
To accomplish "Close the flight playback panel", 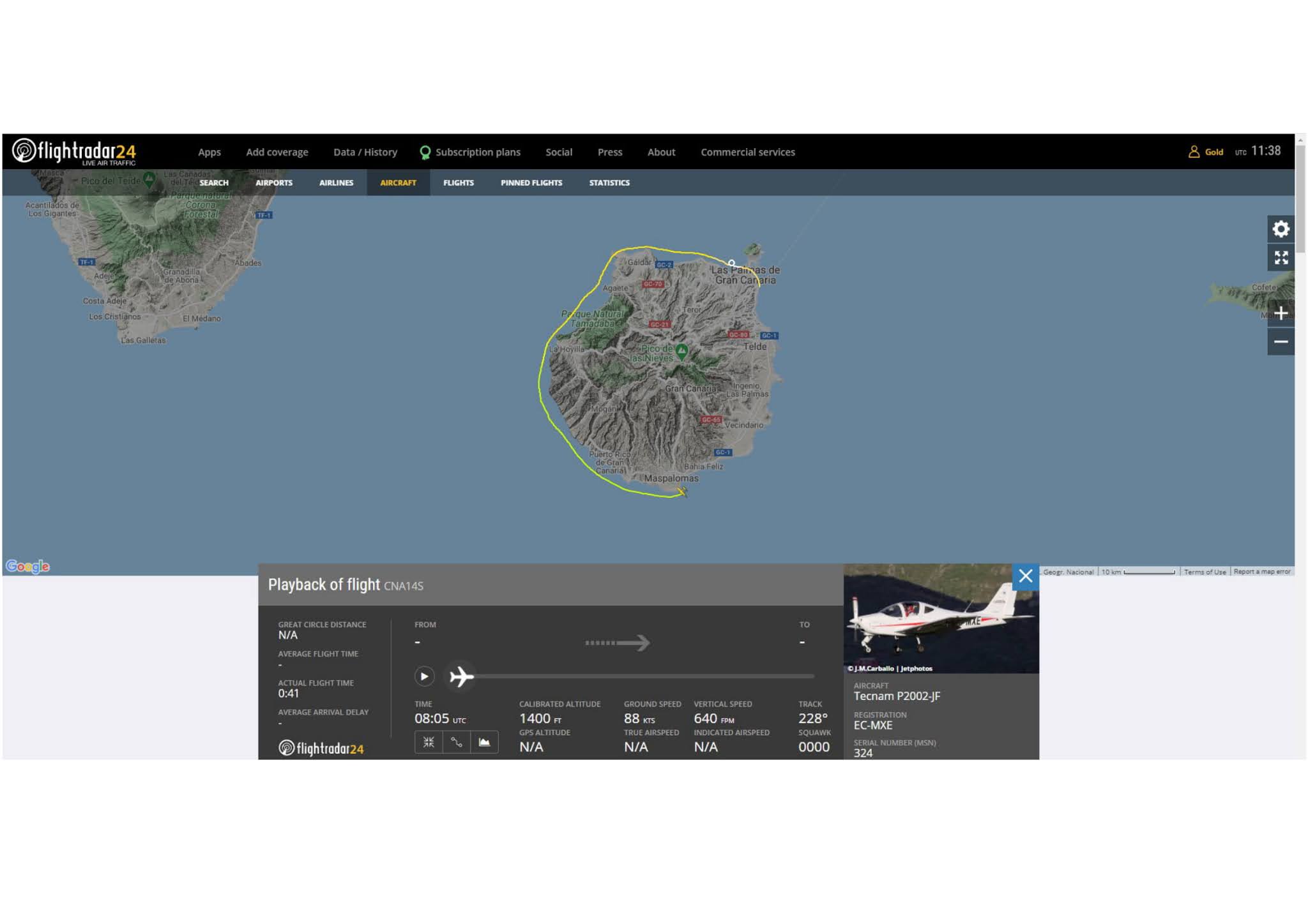I will point(1025,576).
